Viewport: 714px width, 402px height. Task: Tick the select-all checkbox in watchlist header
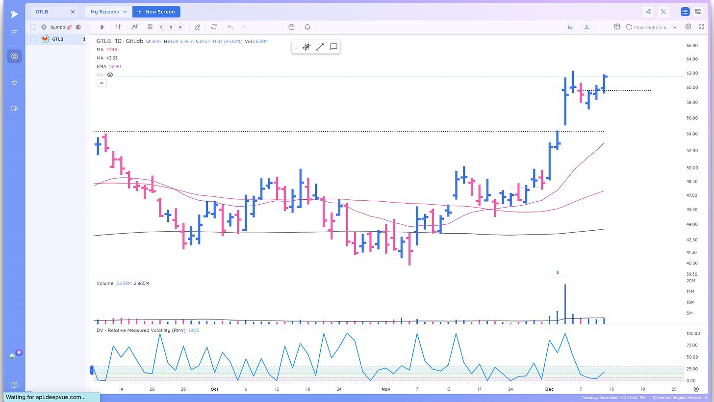coord(33,27)
